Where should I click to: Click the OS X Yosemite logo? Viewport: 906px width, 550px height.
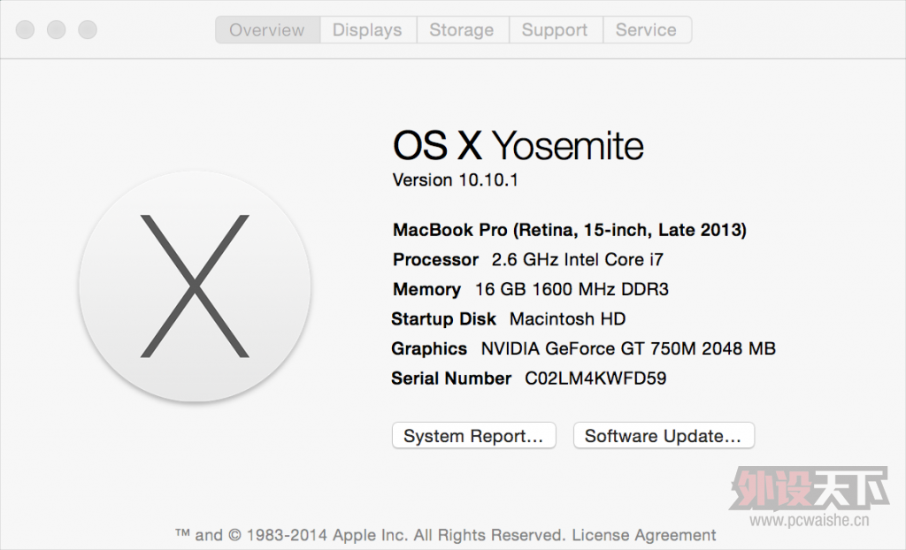pos(195,286)
